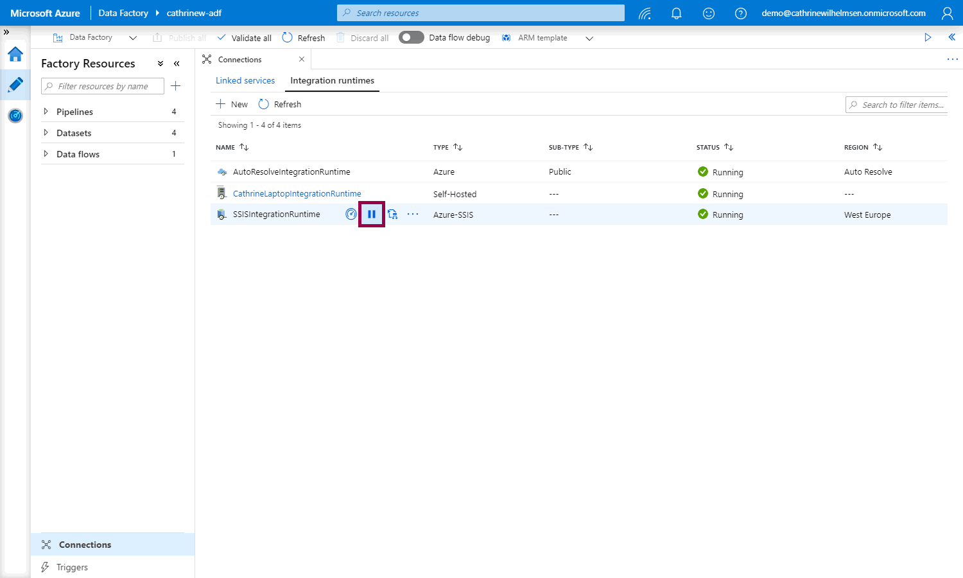
Task: Click the Search resources field
Action: (480, 13)
